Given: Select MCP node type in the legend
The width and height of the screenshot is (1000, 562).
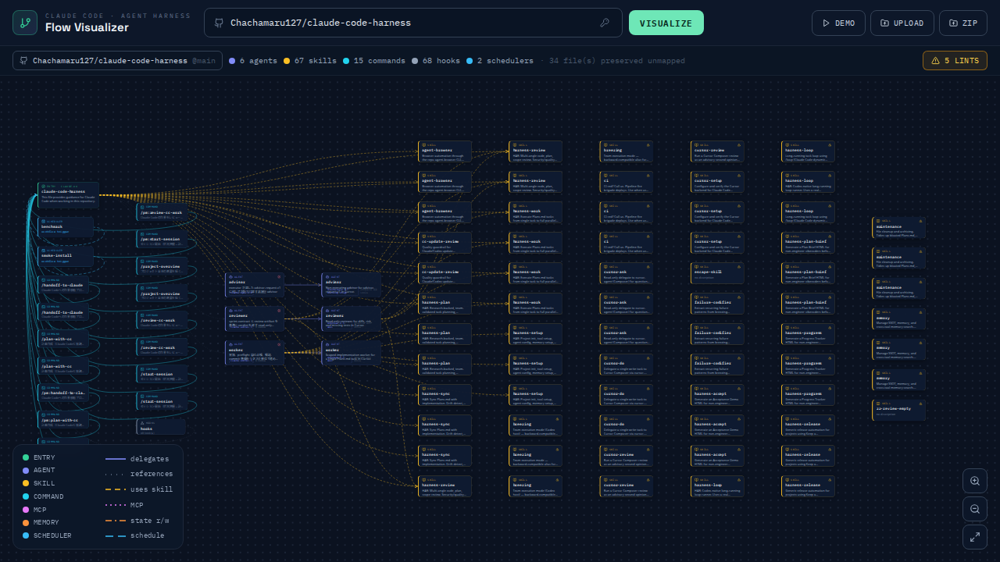Looking at the screenshot, I should (34, 510).
